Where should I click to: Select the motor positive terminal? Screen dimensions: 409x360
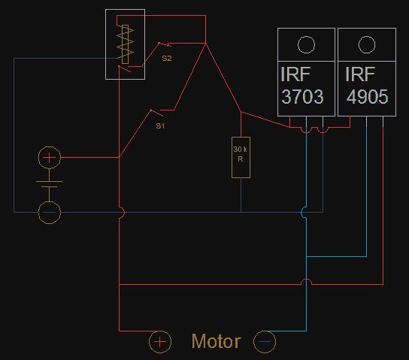click(160, 342)
